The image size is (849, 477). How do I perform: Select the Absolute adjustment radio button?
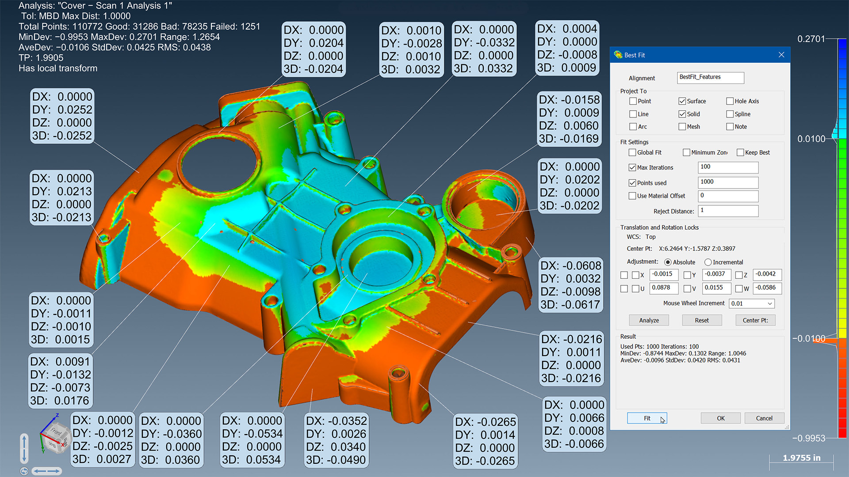pos(668,262)
